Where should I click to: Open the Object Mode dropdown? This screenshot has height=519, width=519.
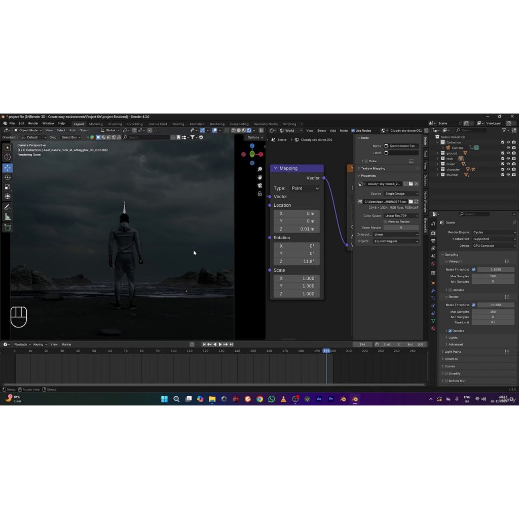[x=28, y=130]
